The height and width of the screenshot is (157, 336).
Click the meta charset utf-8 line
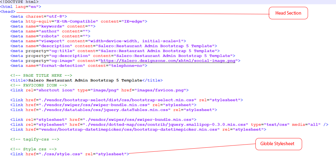(39, 16)
